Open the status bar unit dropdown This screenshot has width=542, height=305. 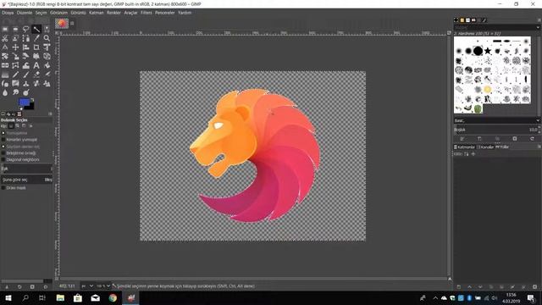coord(87,286)
